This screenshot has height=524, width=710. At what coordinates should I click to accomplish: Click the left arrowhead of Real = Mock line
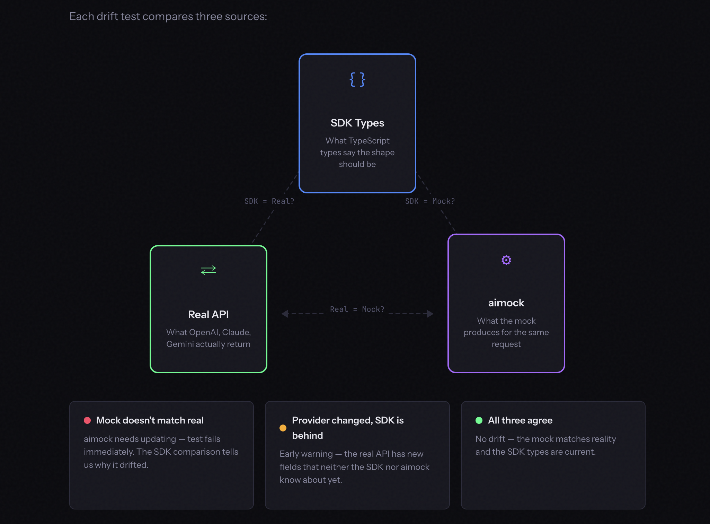pyautogui.click(x=285, y=314)
